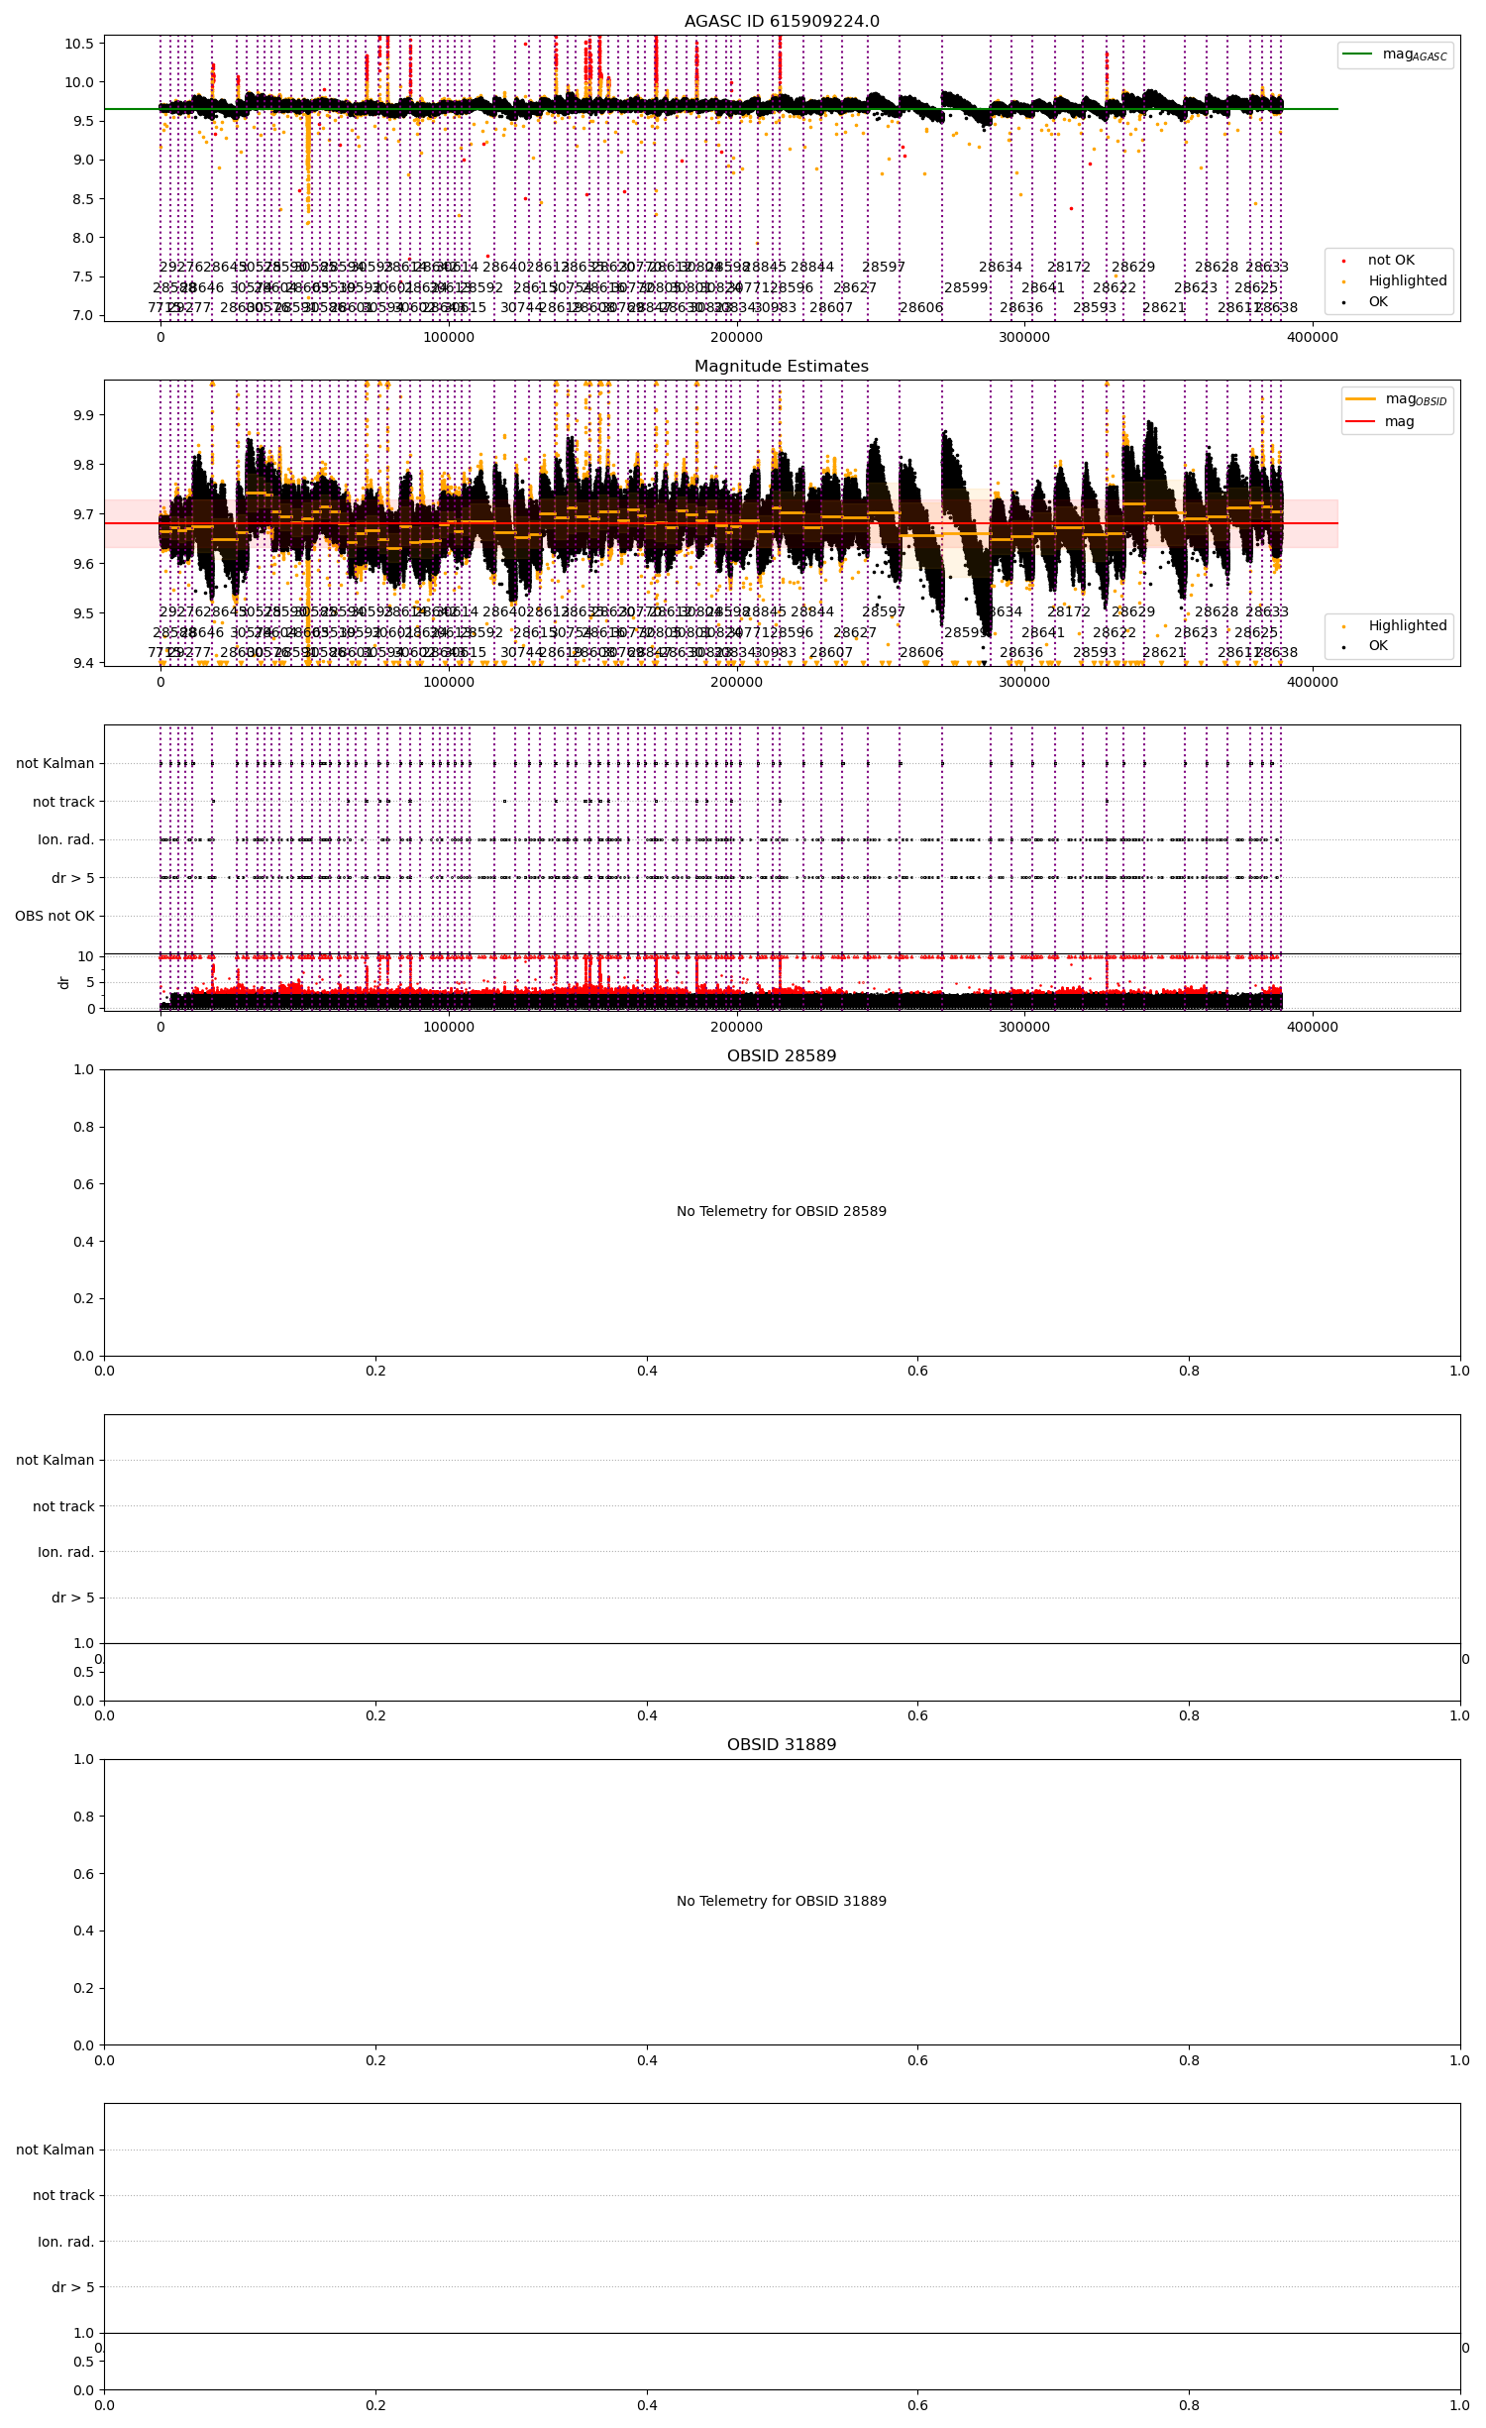Click the '200000' x tick under Magnitude Estimates plot

coord(736,682)
